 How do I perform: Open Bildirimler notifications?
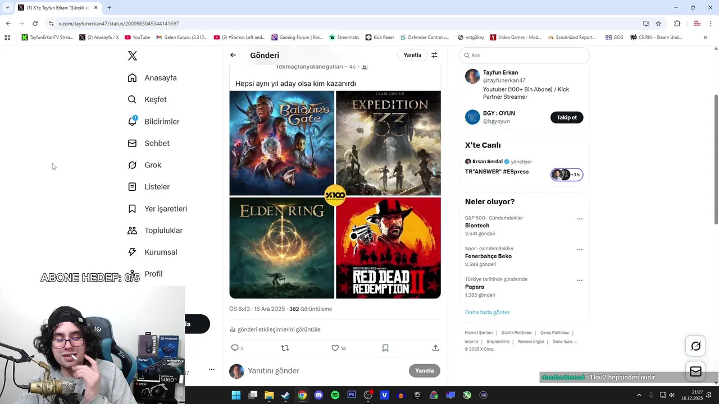point(153,121)
